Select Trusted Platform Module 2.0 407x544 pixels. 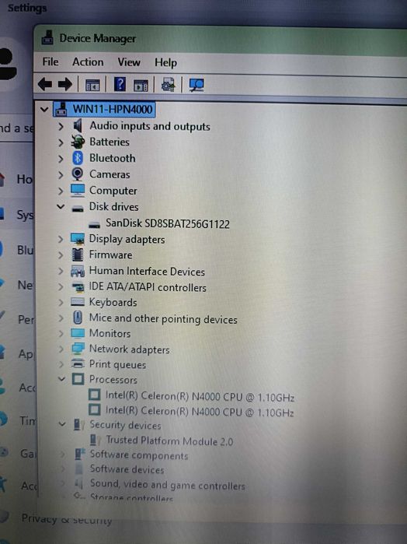click(x=169, y=441)
